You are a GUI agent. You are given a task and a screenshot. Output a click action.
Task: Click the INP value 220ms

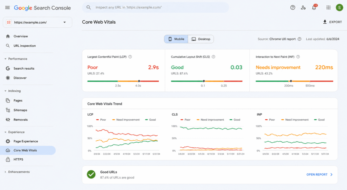(x=324, y=67)
